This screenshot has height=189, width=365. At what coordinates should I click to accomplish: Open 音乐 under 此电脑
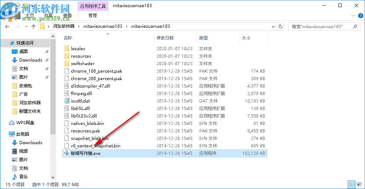[x=24, y=177]
